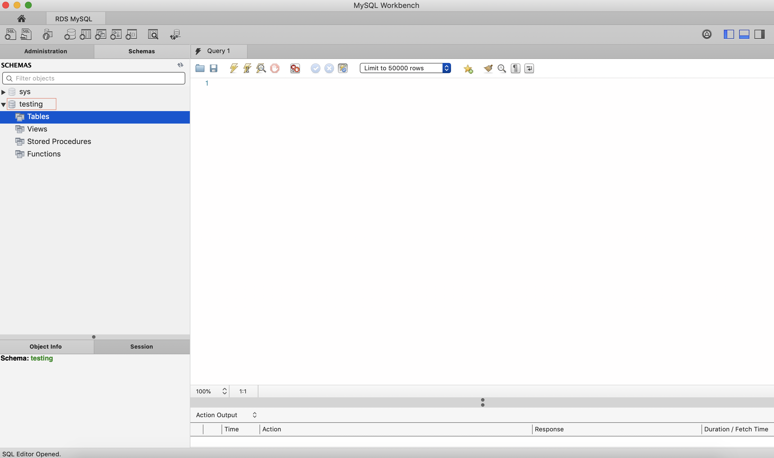
Task: Click the Filter objects search field
Action: (94, 79)
